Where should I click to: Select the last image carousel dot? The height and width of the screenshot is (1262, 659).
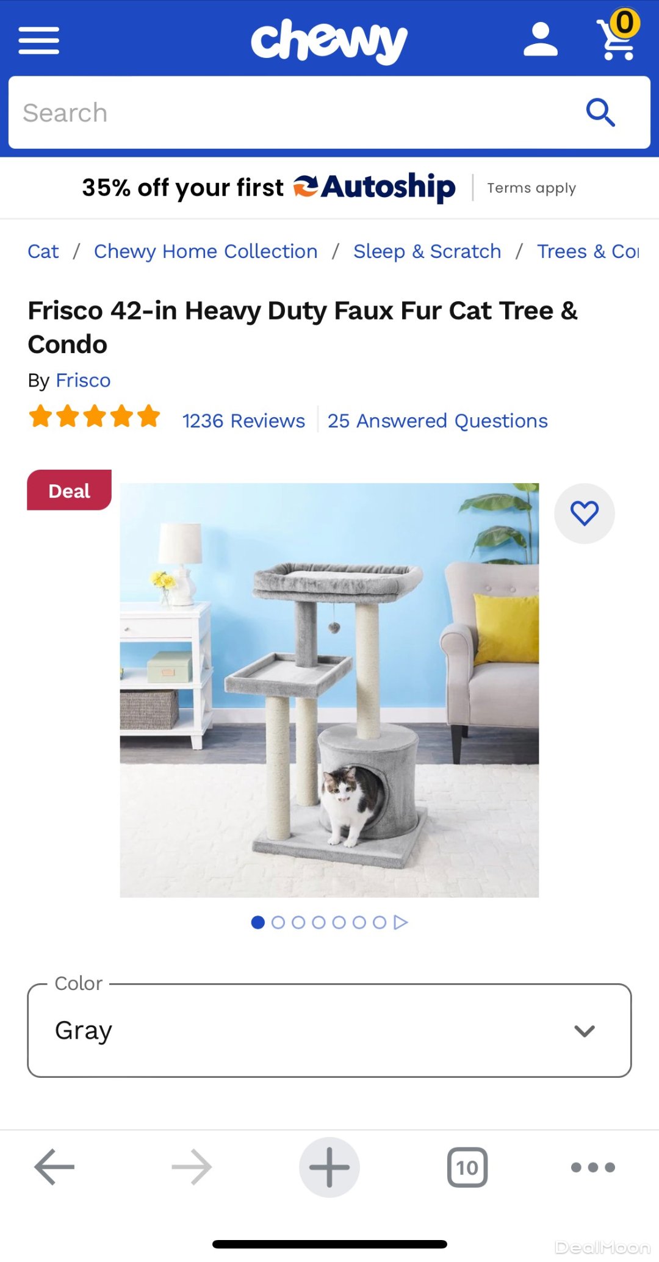coord(380,922)
